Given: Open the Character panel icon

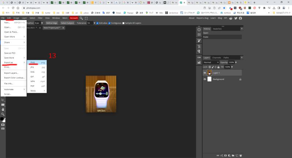Looking at the screenshot, I should tap(199, 46).
